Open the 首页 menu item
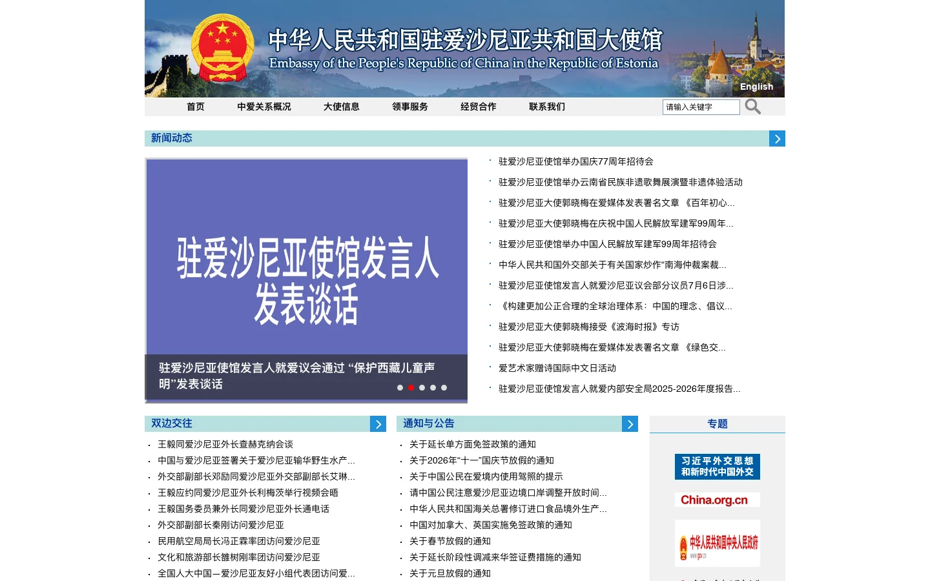 point(196,107)
